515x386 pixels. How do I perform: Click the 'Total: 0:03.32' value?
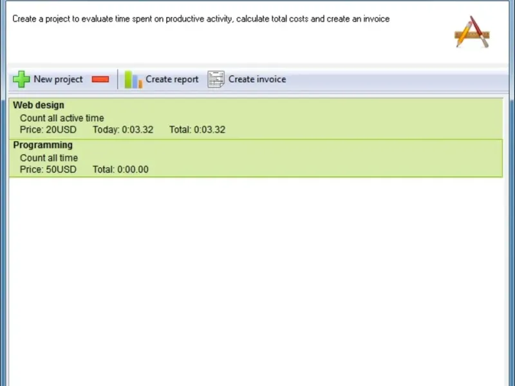[x=198, y=130]
